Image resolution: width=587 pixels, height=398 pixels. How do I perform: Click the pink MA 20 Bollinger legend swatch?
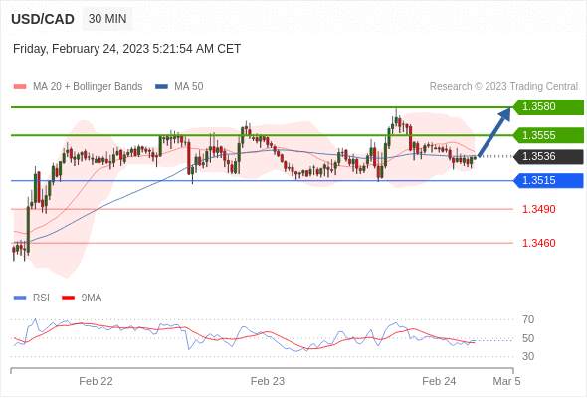(20, 87)
